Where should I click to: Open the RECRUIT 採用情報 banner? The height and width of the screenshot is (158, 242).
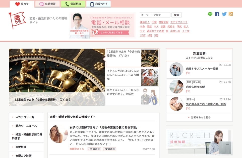tap(199, 141)
